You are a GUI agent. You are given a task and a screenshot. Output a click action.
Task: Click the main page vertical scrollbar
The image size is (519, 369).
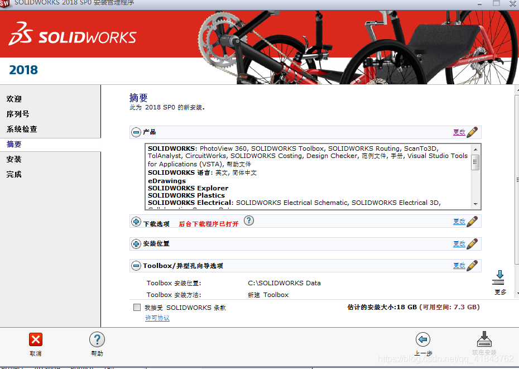click(x=517, y=179)
